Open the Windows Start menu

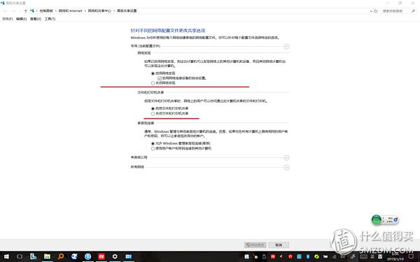click(6, 256)
